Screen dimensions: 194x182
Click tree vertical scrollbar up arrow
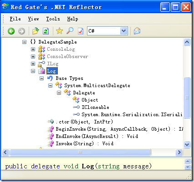point(187,42)
